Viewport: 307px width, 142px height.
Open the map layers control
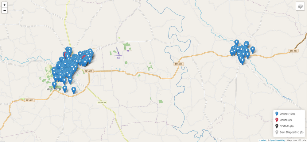pyautogui.click(x=300, y=6)
